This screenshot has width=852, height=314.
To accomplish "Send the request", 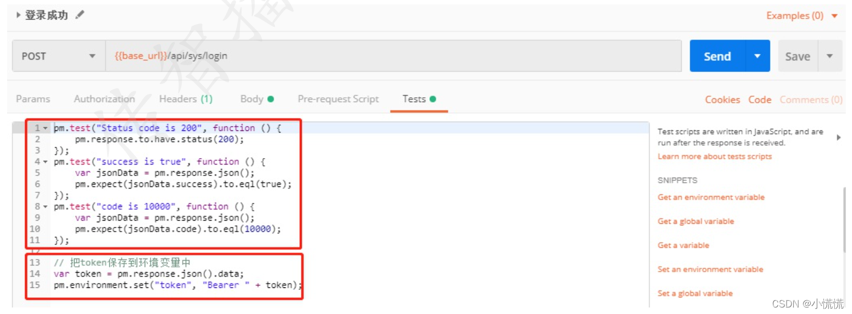I will (x=717, y=56).
